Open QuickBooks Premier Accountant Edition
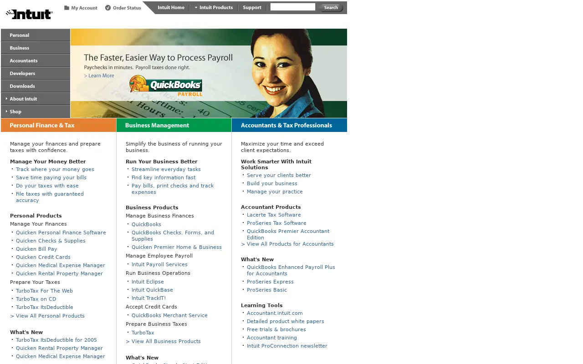This screenshot has height=364, width=583. coord(288,234)
